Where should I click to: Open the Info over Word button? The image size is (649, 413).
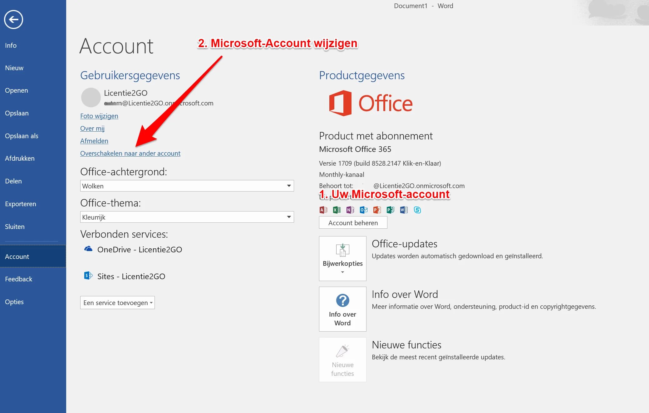coord(342,309)
